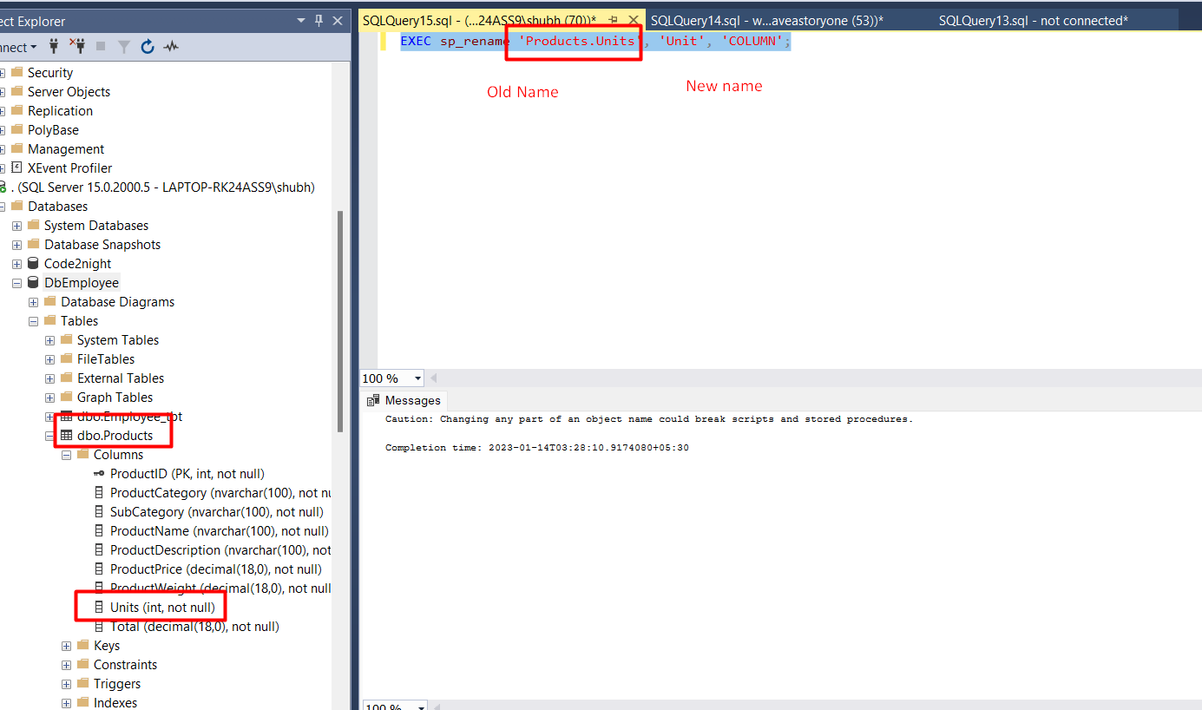Refresh the Object Explorer tree
1202x710 pixels.
(x=148, y=47)
